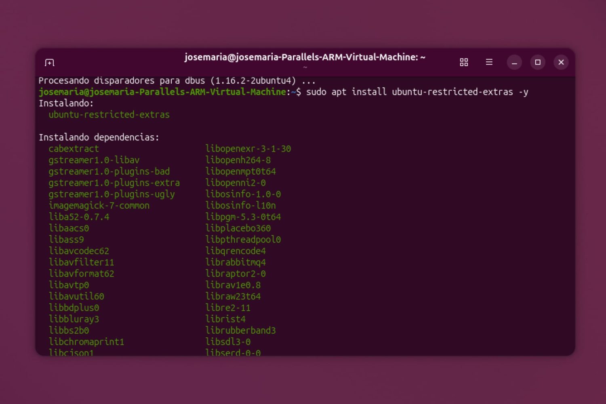Image resolution: width=606 pixels, height=404 pixels.
Task: Click the 'libre2-11' entry
Action: [x=228, y=307]
